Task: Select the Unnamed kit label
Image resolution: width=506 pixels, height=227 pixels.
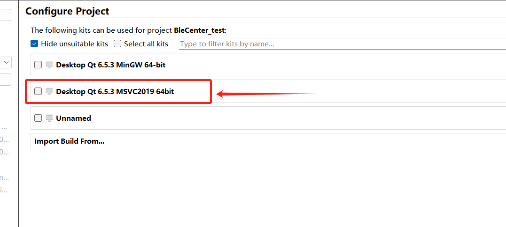Action: 74,118
